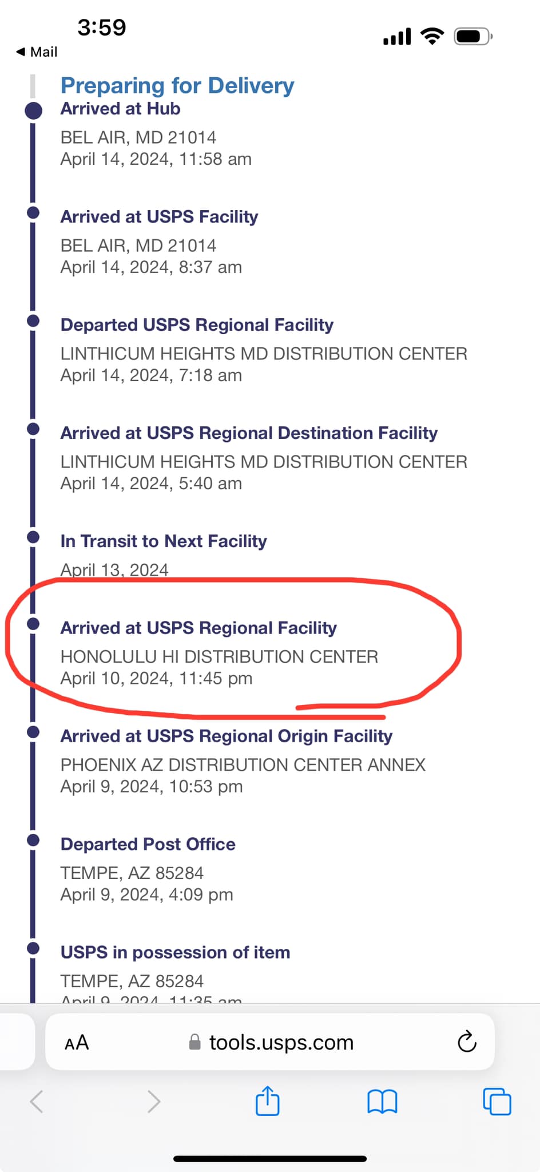Image resolution: width=540 pixels, height=1172 pixels.
Task: Open Safari bookmarks book icon
Action: (x=382, y=1102)
